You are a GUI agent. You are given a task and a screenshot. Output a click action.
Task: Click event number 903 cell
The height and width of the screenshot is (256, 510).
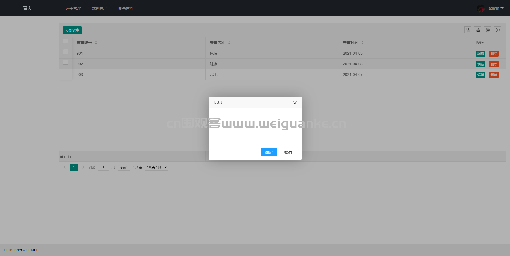(139, 75)
